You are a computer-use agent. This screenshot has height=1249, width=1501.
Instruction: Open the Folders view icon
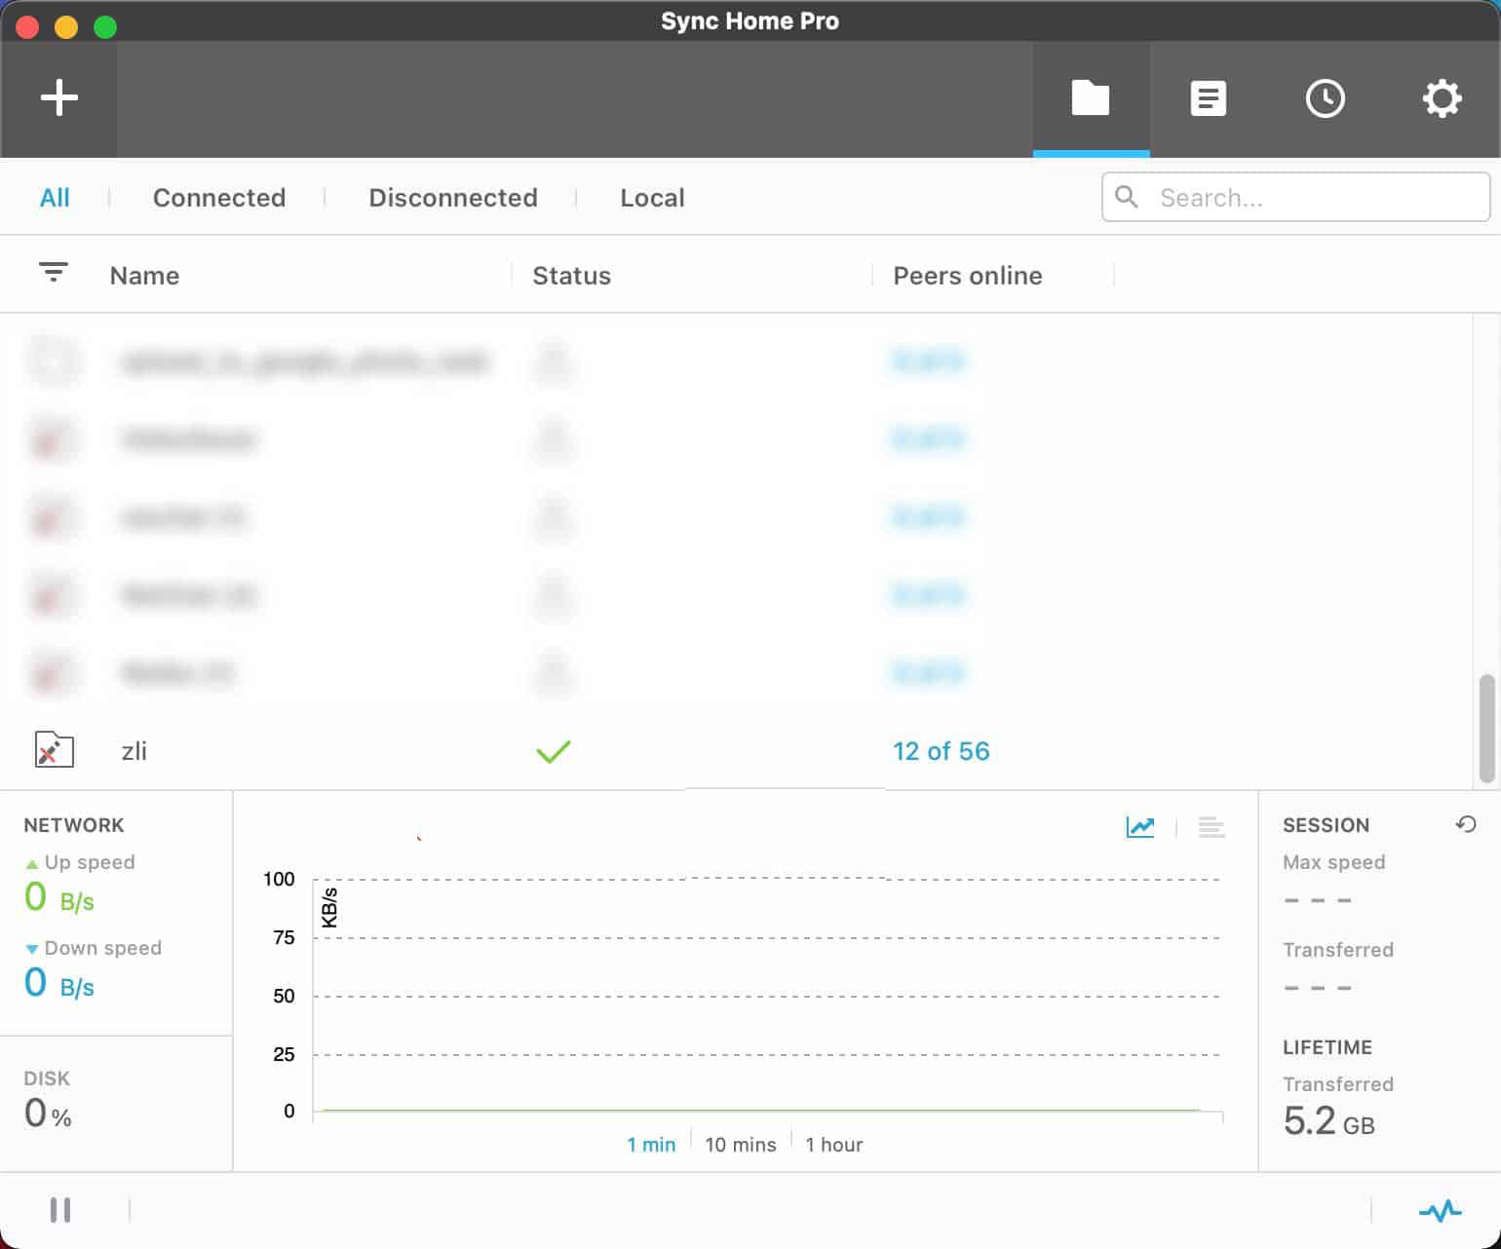click(1091, 98)
